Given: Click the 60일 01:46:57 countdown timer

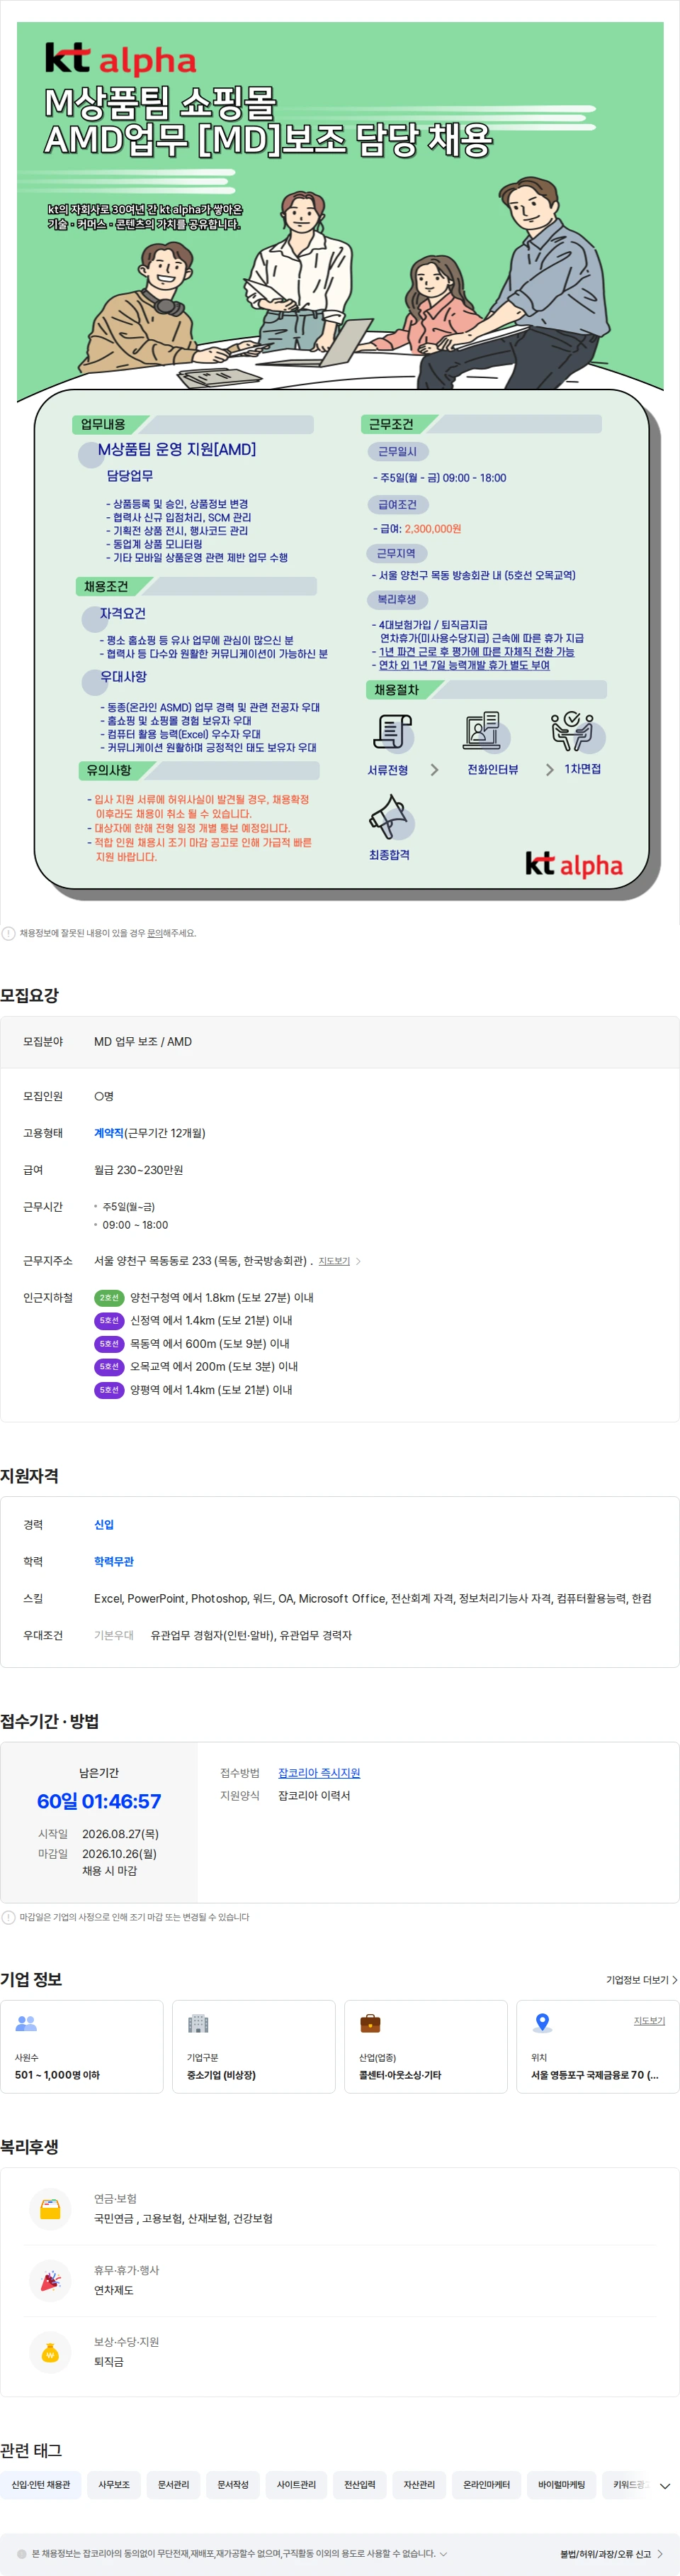Looking at the screenshot, I should 99,1802.
